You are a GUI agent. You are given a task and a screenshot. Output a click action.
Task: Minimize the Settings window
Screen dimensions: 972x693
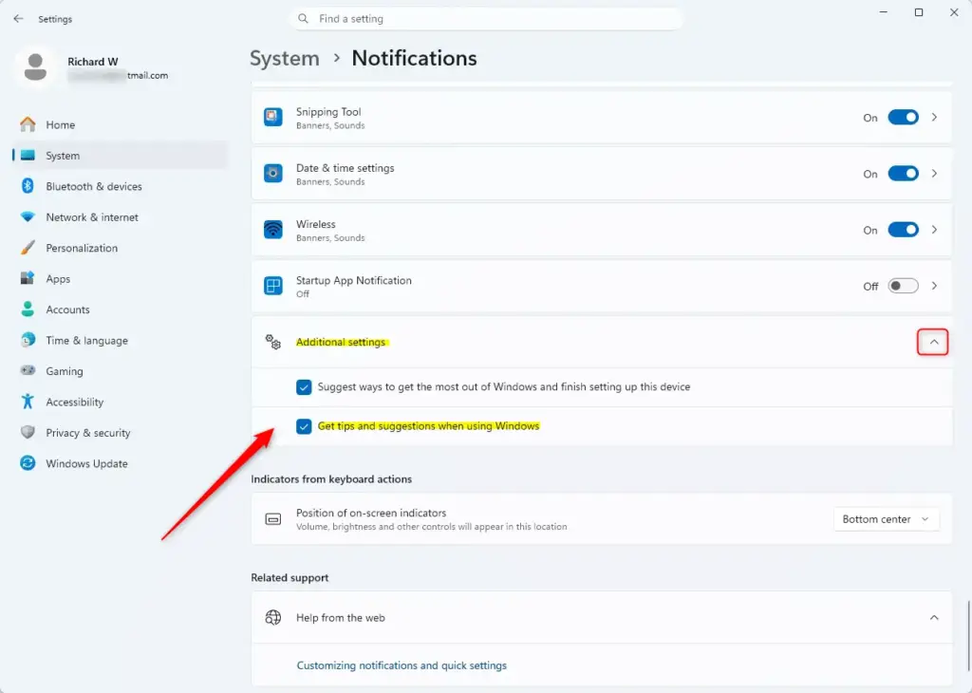[884, 12]
